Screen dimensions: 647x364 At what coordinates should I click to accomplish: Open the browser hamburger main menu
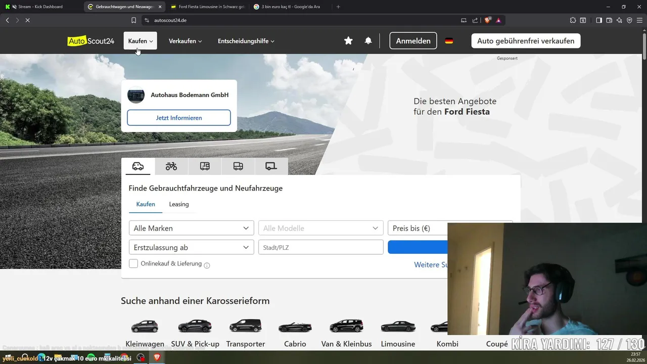coord(639,20)
